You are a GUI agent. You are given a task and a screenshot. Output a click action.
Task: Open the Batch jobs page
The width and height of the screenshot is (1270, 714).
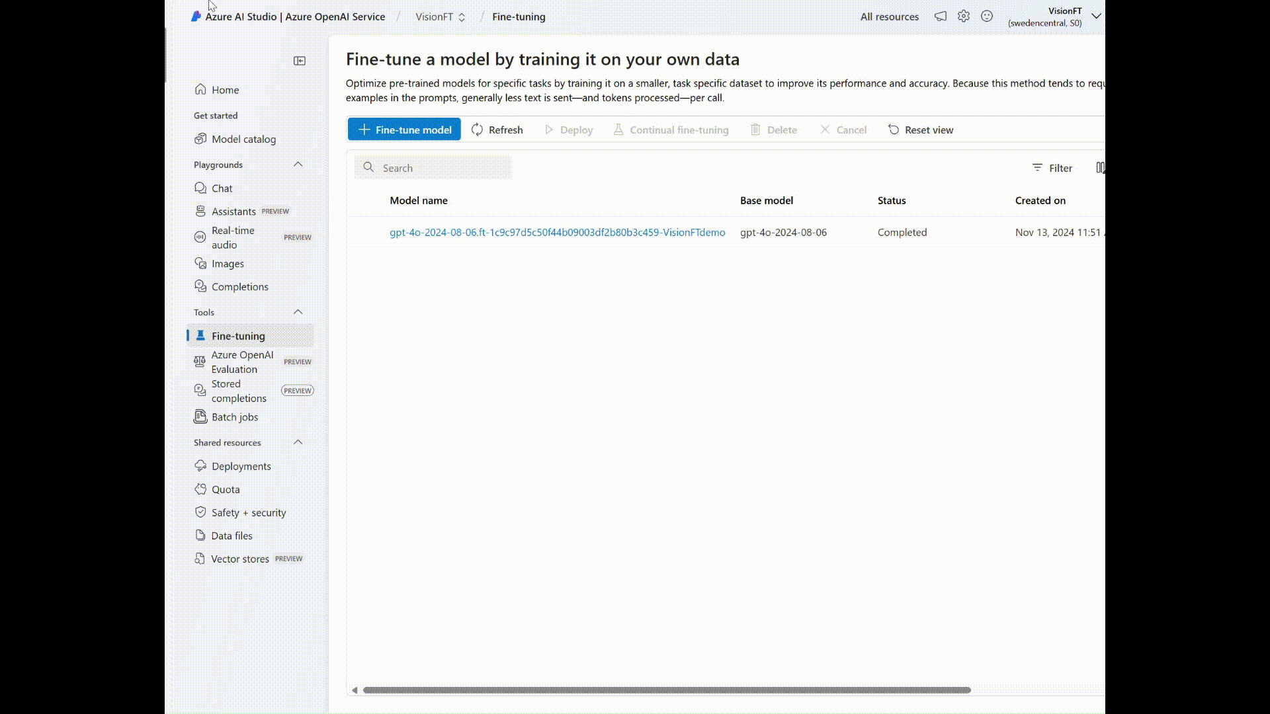234,417
